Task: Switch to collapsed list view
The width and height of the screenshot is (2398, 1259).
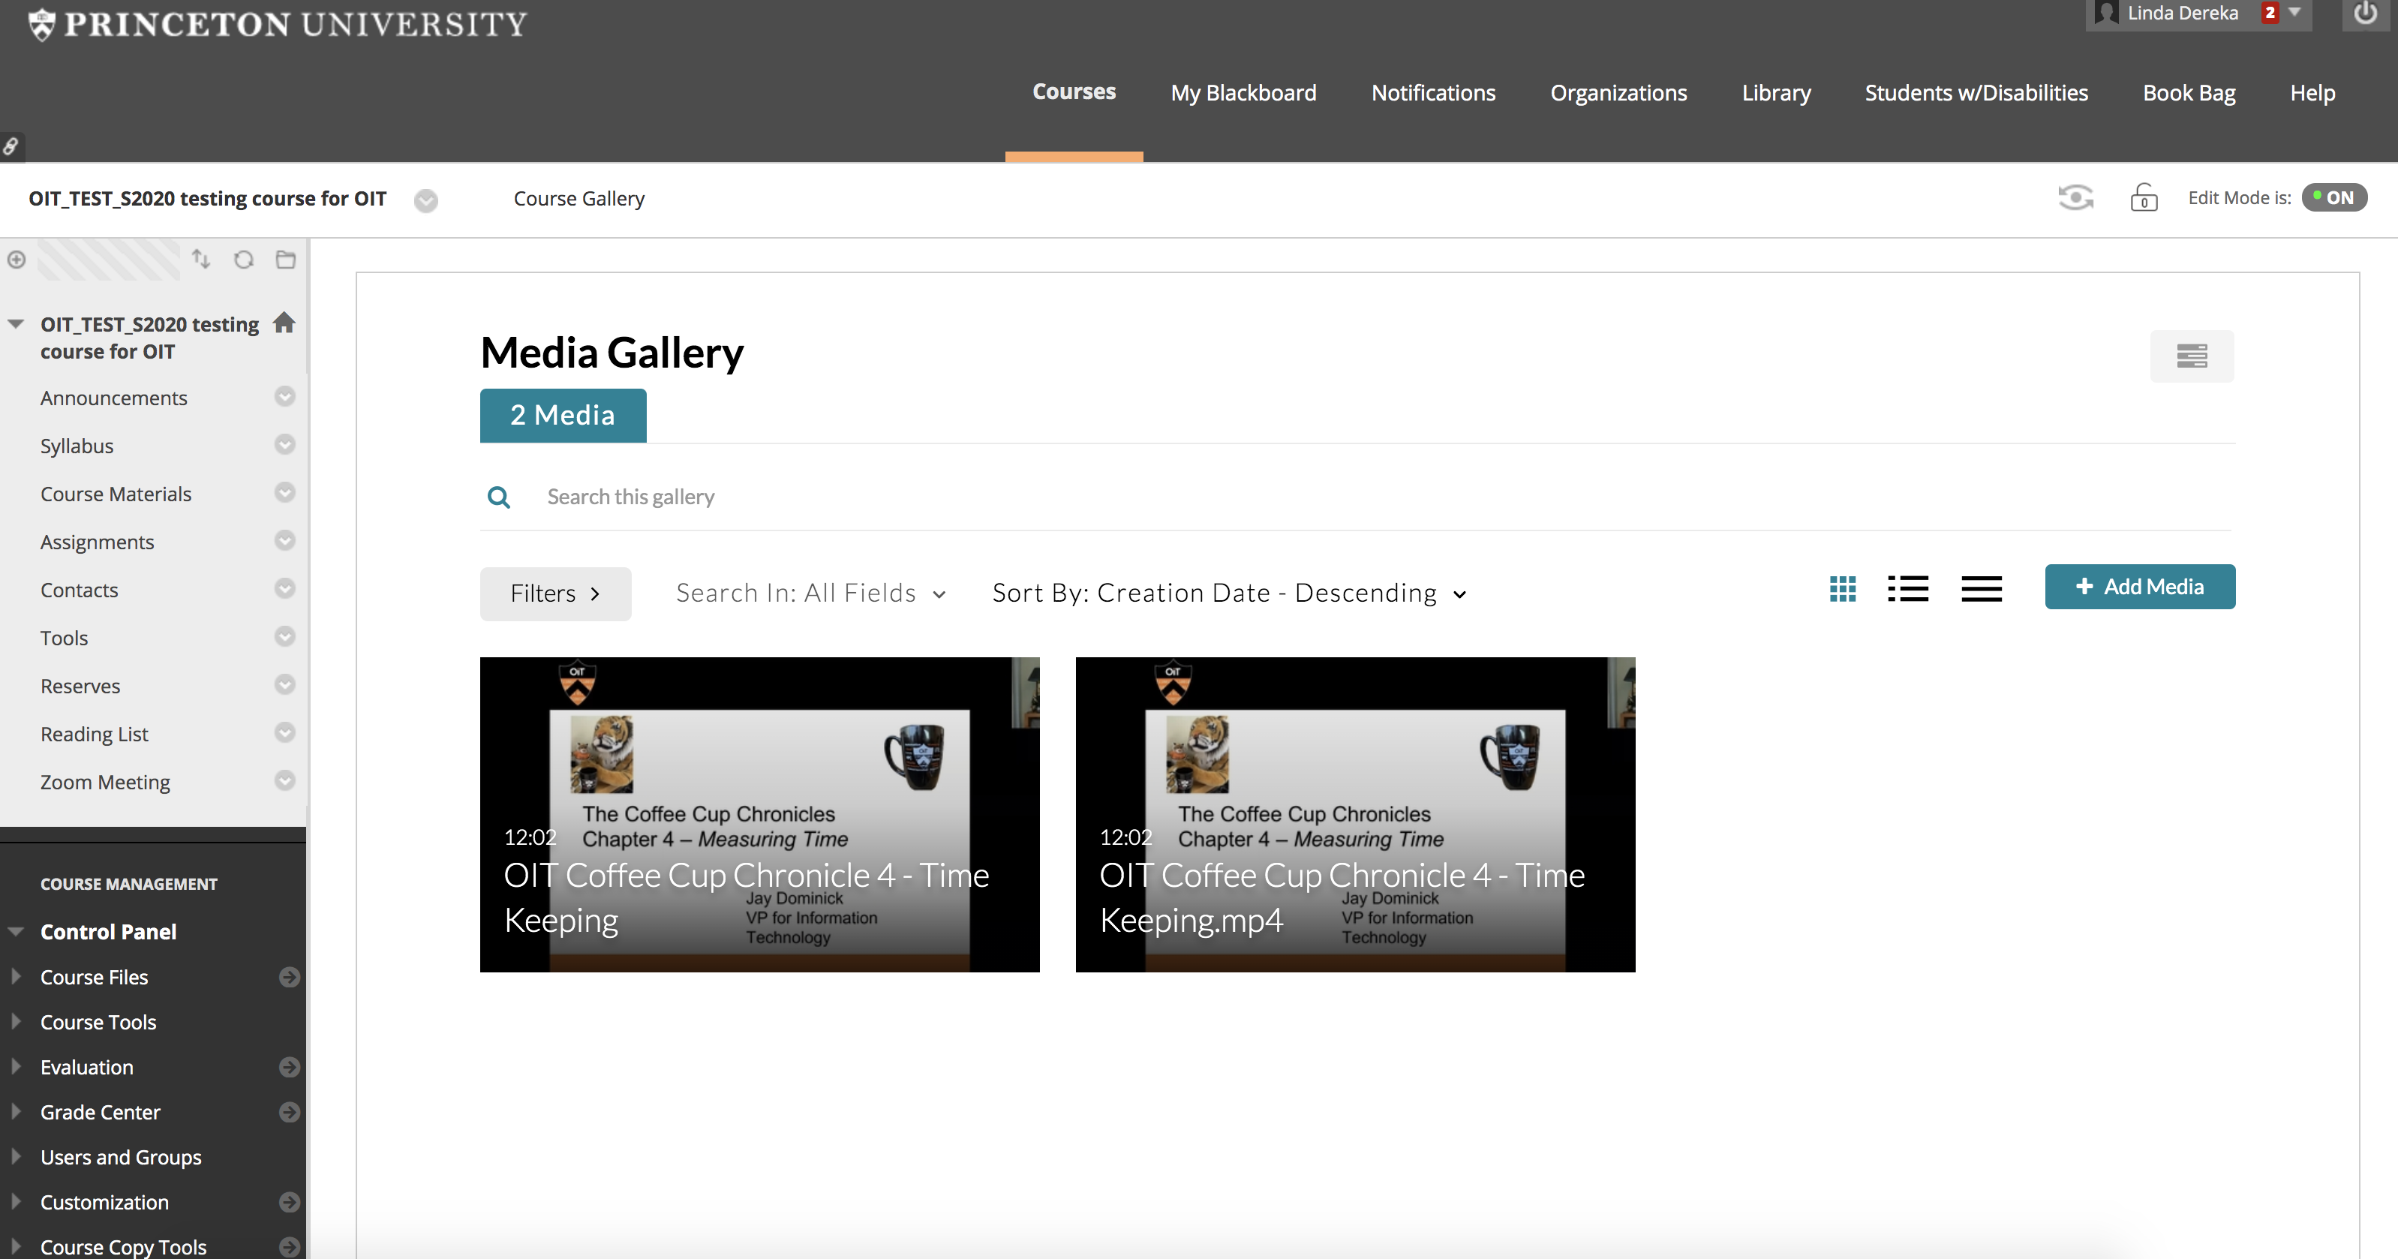Action: 1981,588
